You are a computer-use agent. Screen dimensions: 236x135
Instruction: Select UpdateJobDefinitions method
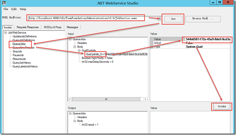(x=24, y=36)
